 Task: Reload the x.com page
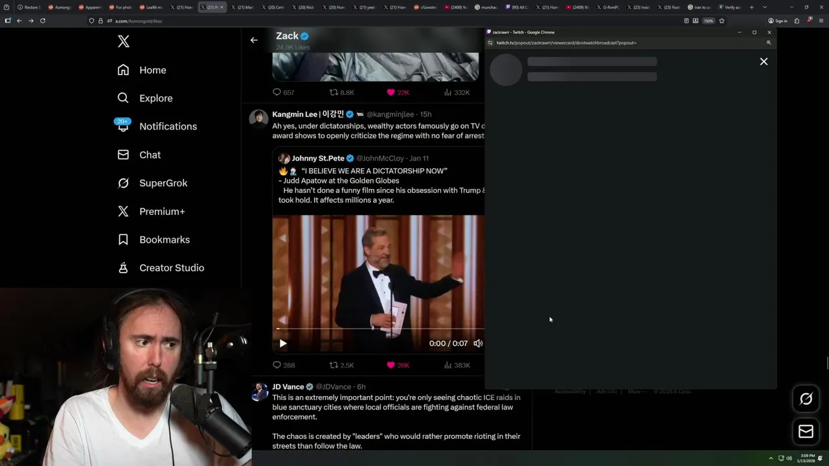[43, 21]
